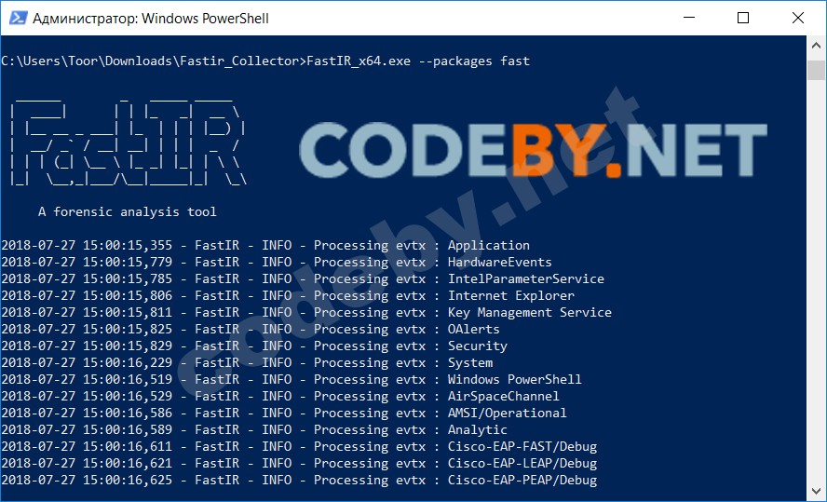Click the log line ending 'Key Management Service'
Viewport: 827px width, 502px height.
click(306, 313)
